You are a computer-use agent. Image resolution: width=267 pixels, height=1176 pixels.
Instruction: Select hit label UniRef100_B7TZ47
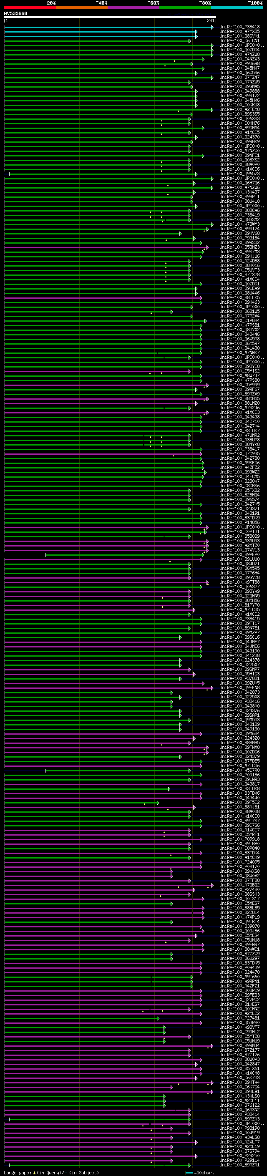click(x=239, y=78)
